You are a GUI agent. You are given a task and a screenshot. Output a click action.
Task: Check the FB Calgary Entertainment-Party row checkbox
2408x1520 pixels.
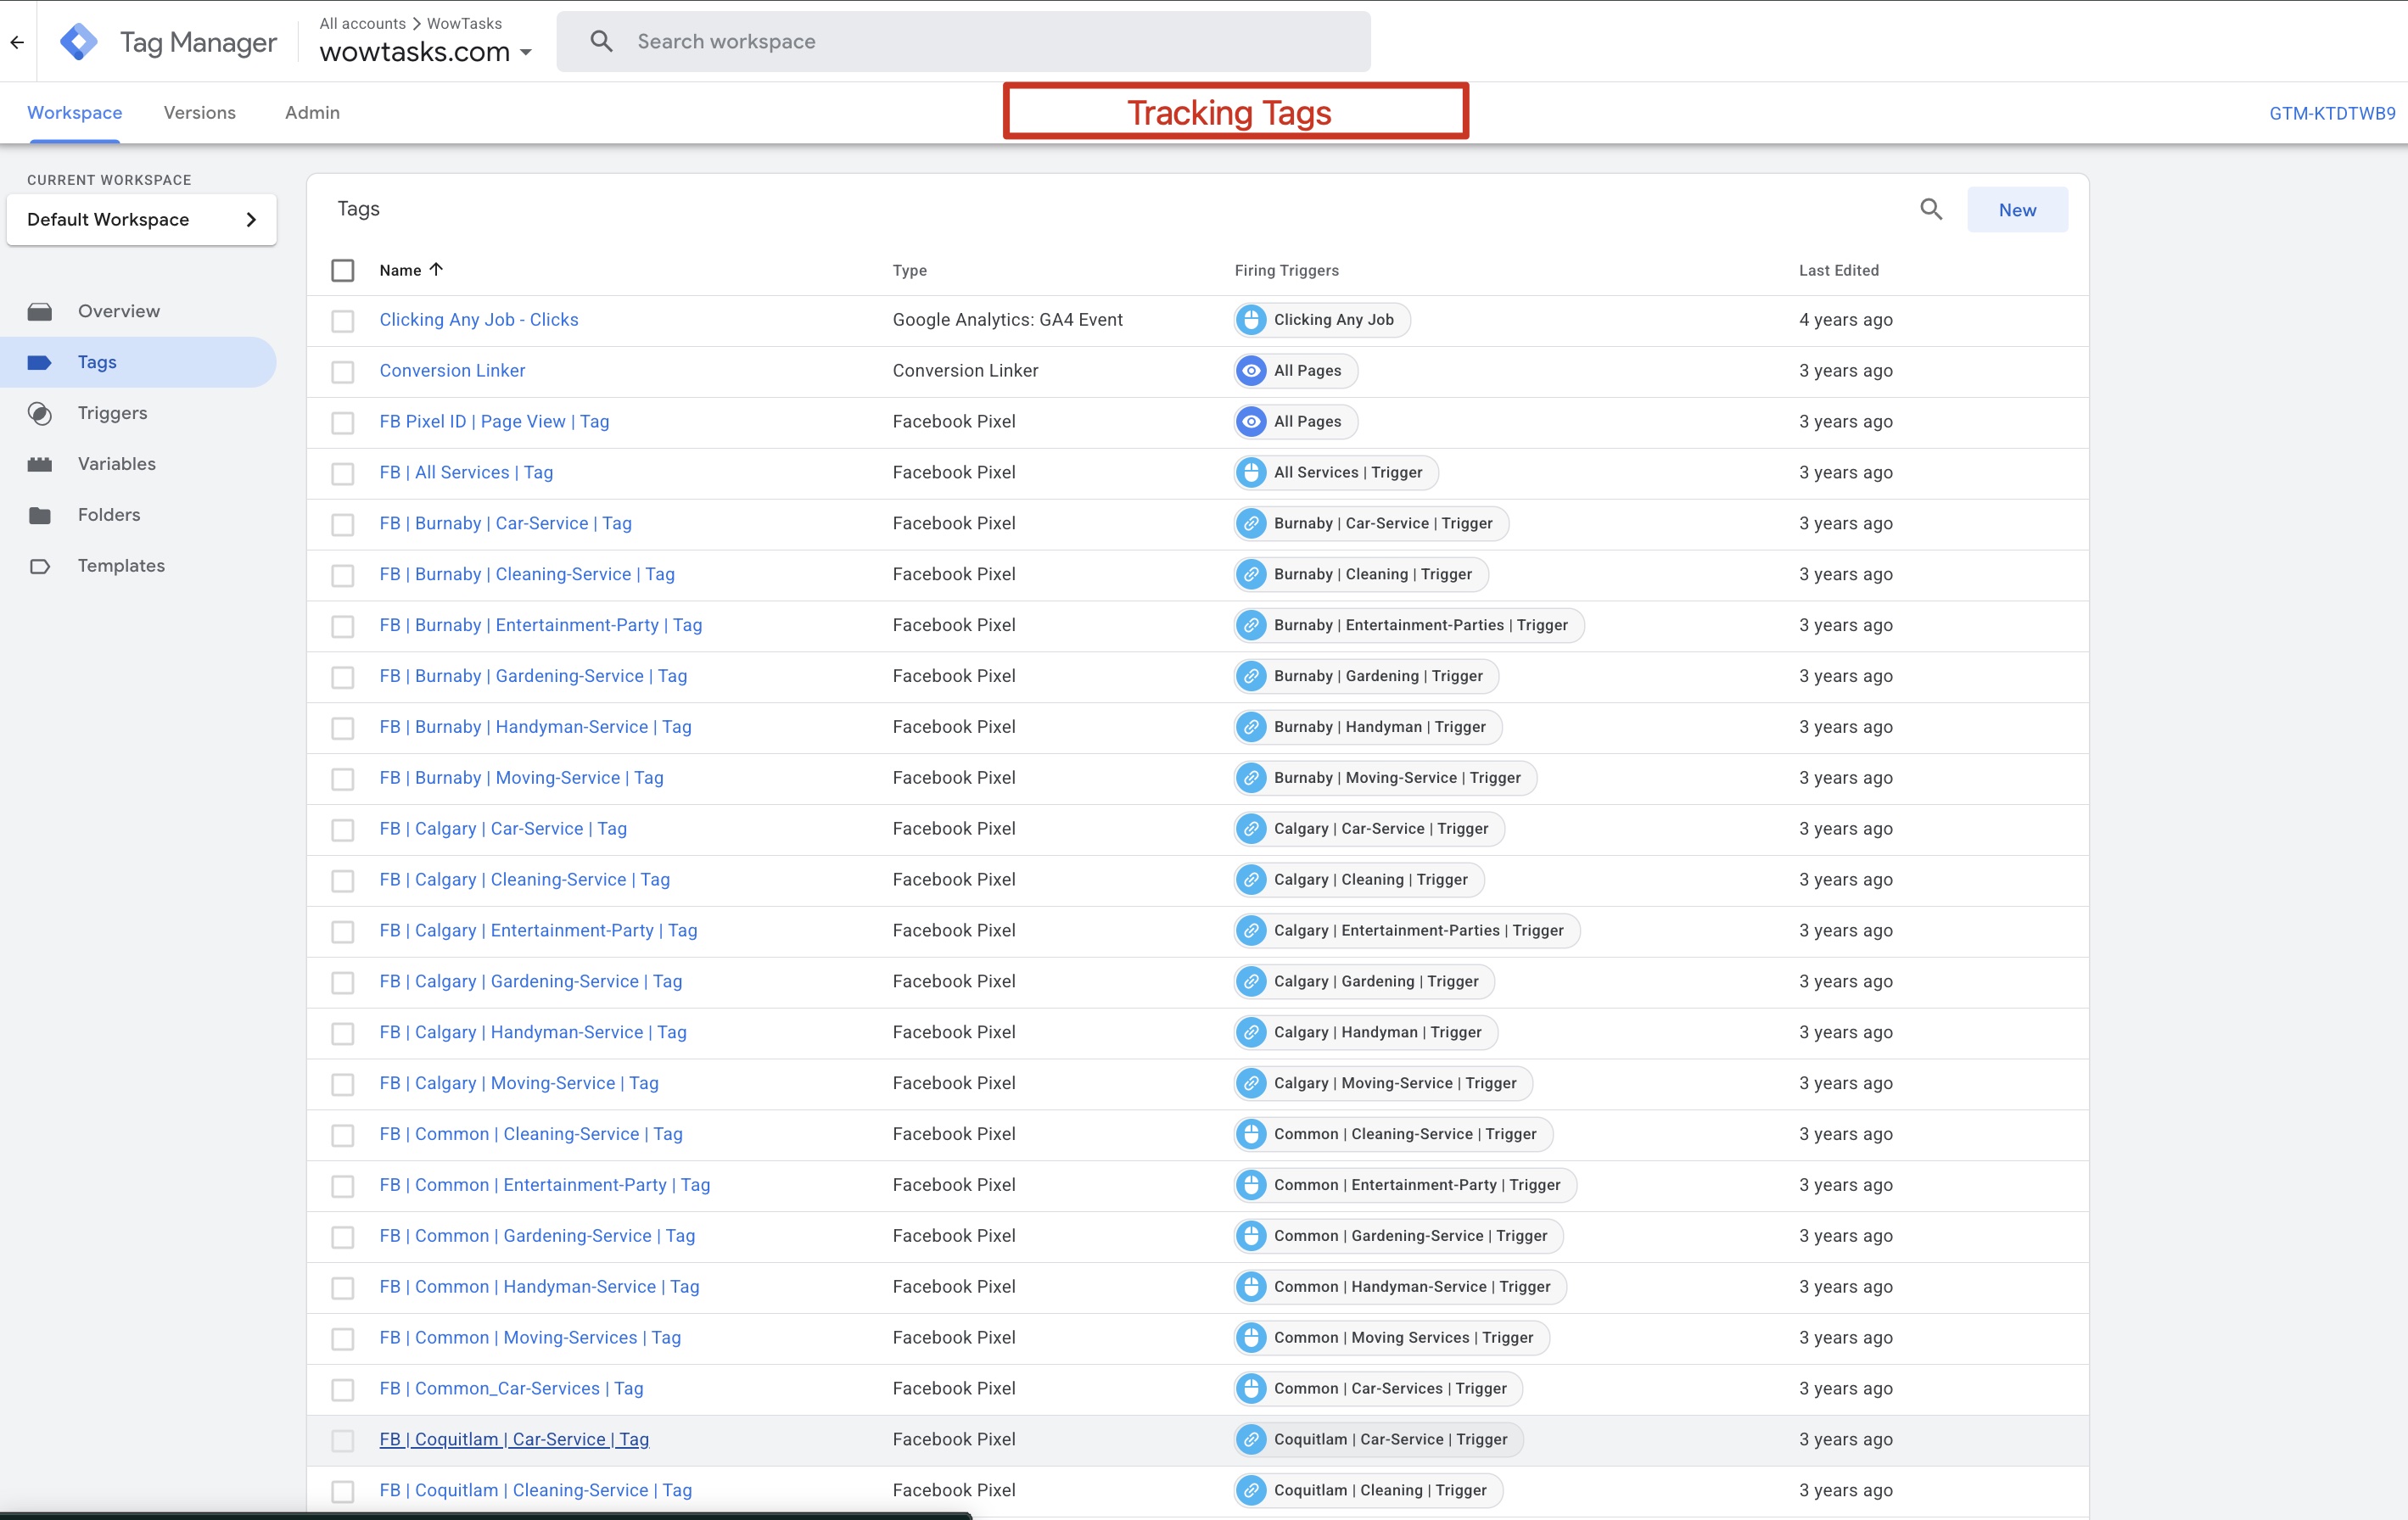tap(343, 932)
